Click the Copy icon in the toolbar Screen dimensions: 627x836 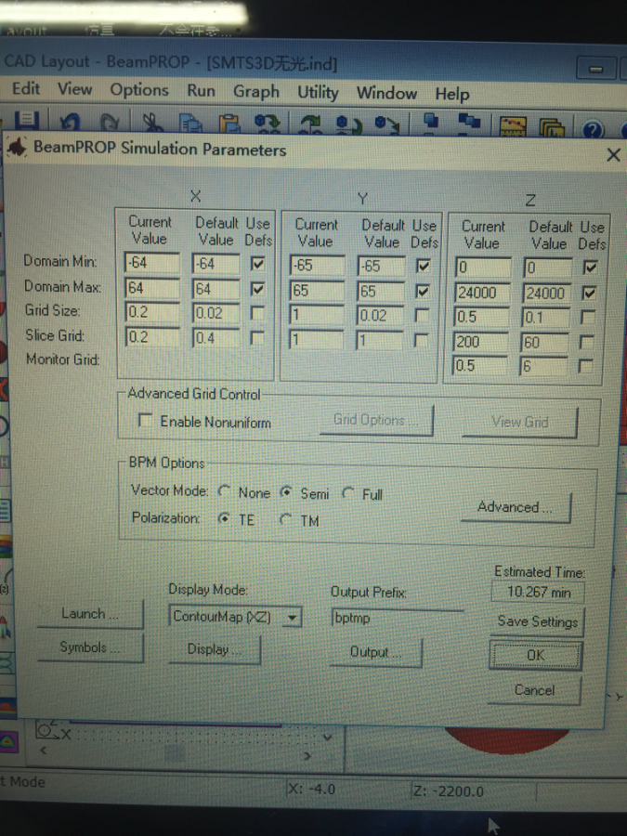190,124
